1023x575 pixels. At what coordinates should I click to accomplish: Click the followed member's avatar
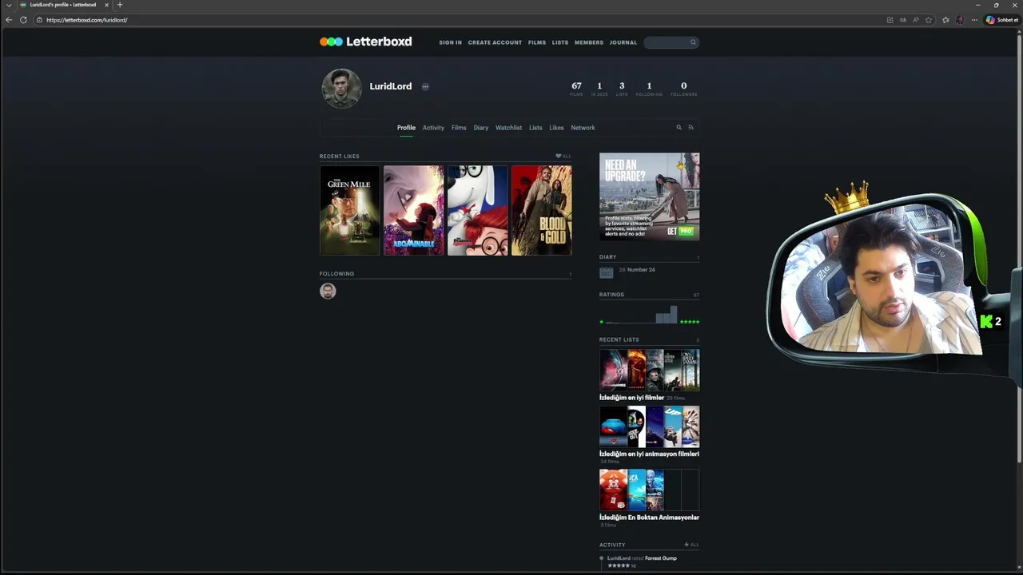328,291
